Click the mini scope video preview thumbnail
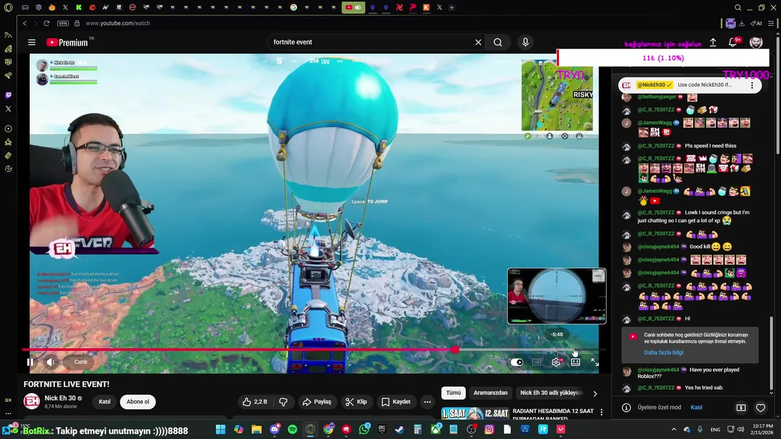 [556, 296]
